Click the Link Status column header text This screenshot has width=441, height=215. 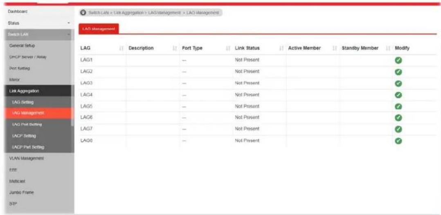[x=247, y=48]
